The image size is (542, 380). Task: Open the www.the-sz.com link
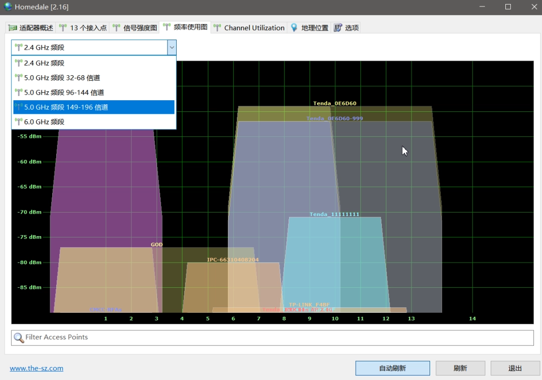click(x=37, y=368)
